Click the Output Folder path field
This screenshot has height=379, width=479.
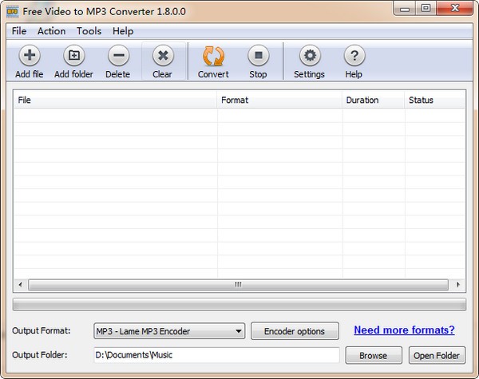(x=216, y=355)
